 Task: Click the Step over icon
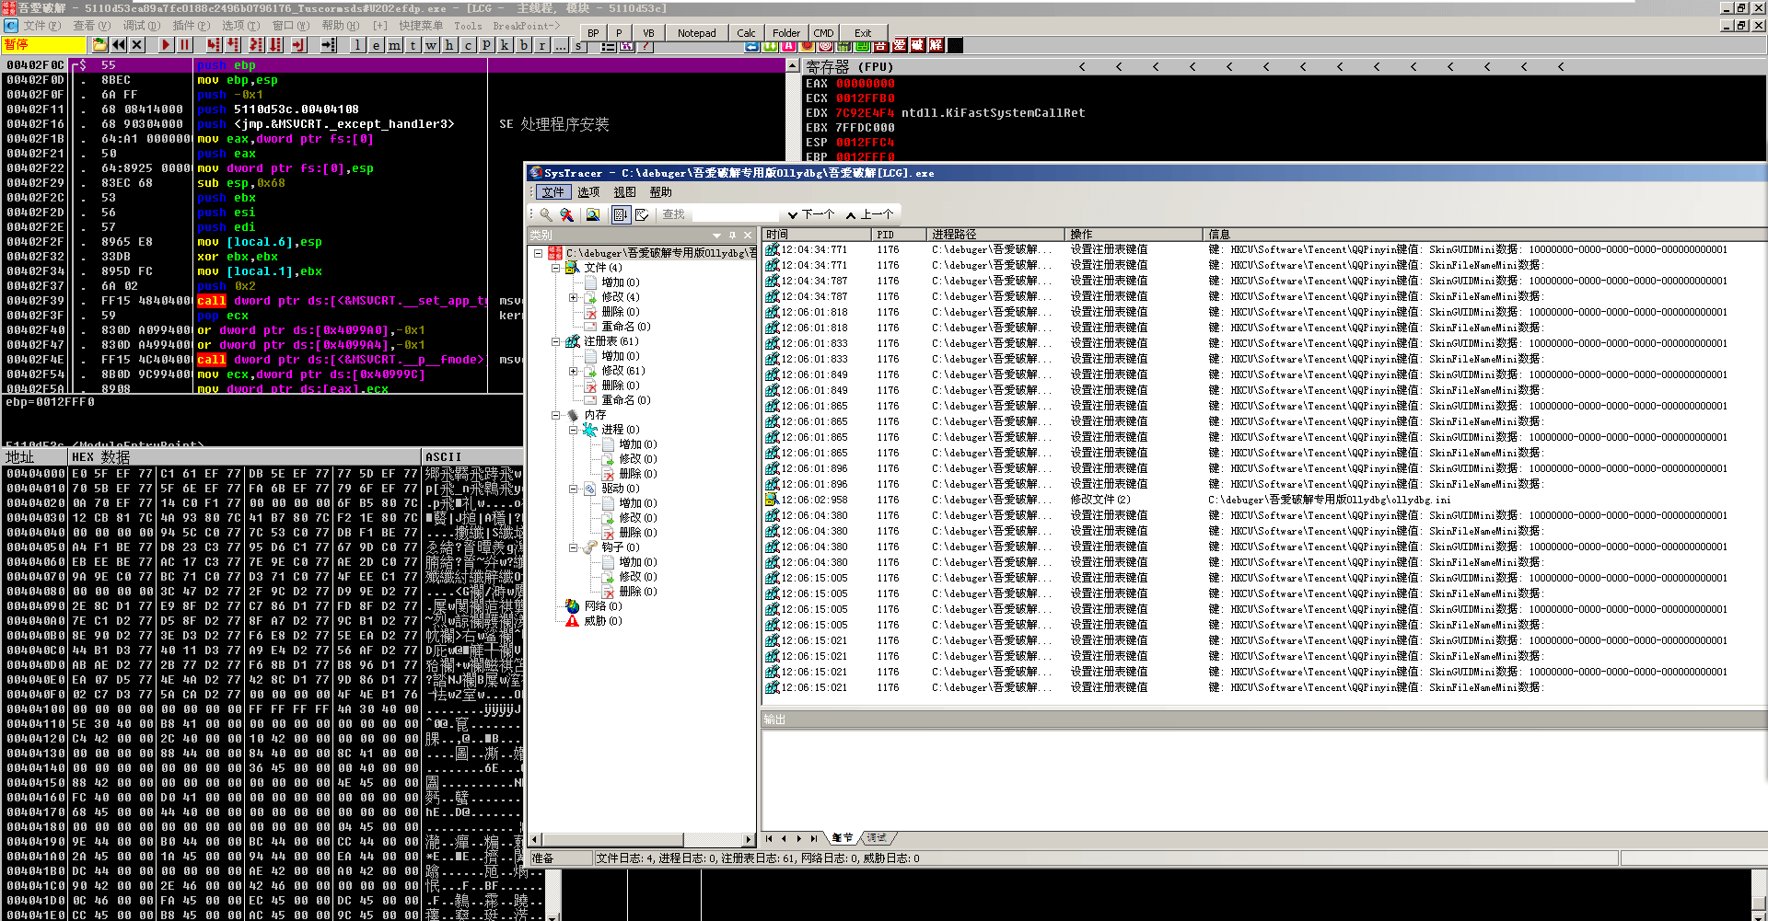233,44
